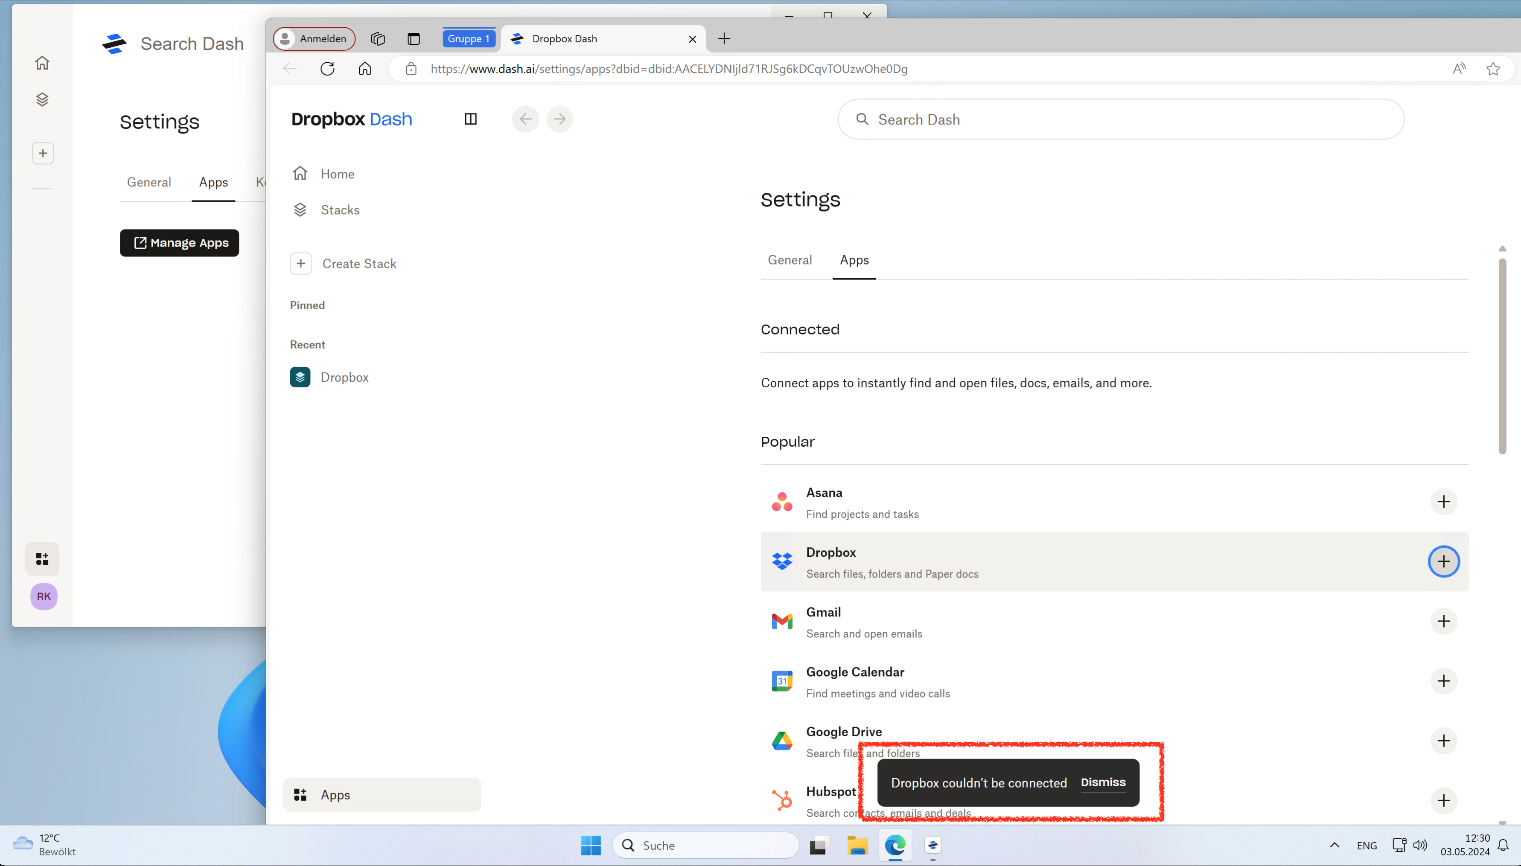Open browser workspaces icon
1521x866 pixels.
(378, 39)
